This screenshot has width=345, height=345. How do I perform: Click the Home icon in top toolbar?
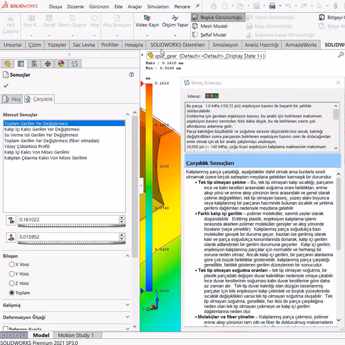[213, 6]
